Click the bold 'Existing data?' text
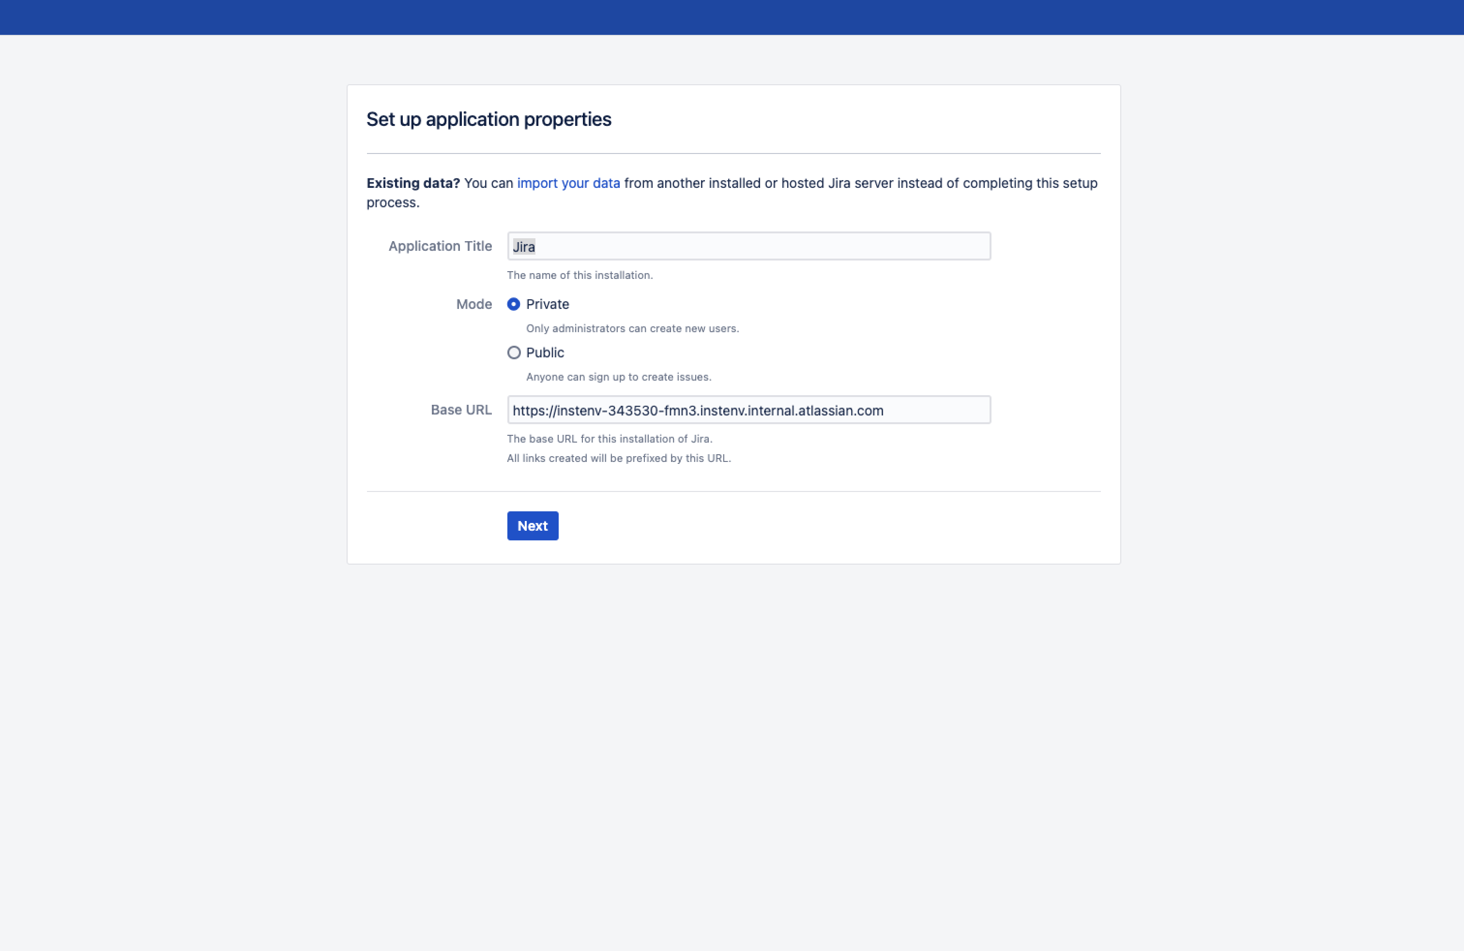 point(413,184)
